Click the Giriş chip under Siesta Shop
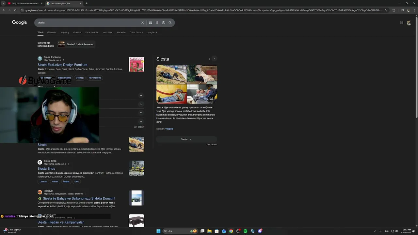This screenshot has width=418, height=235. pos(76,181)
